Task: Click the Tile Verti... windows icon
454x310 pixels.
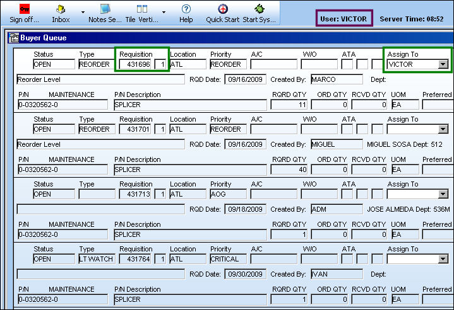Action: 142,9
